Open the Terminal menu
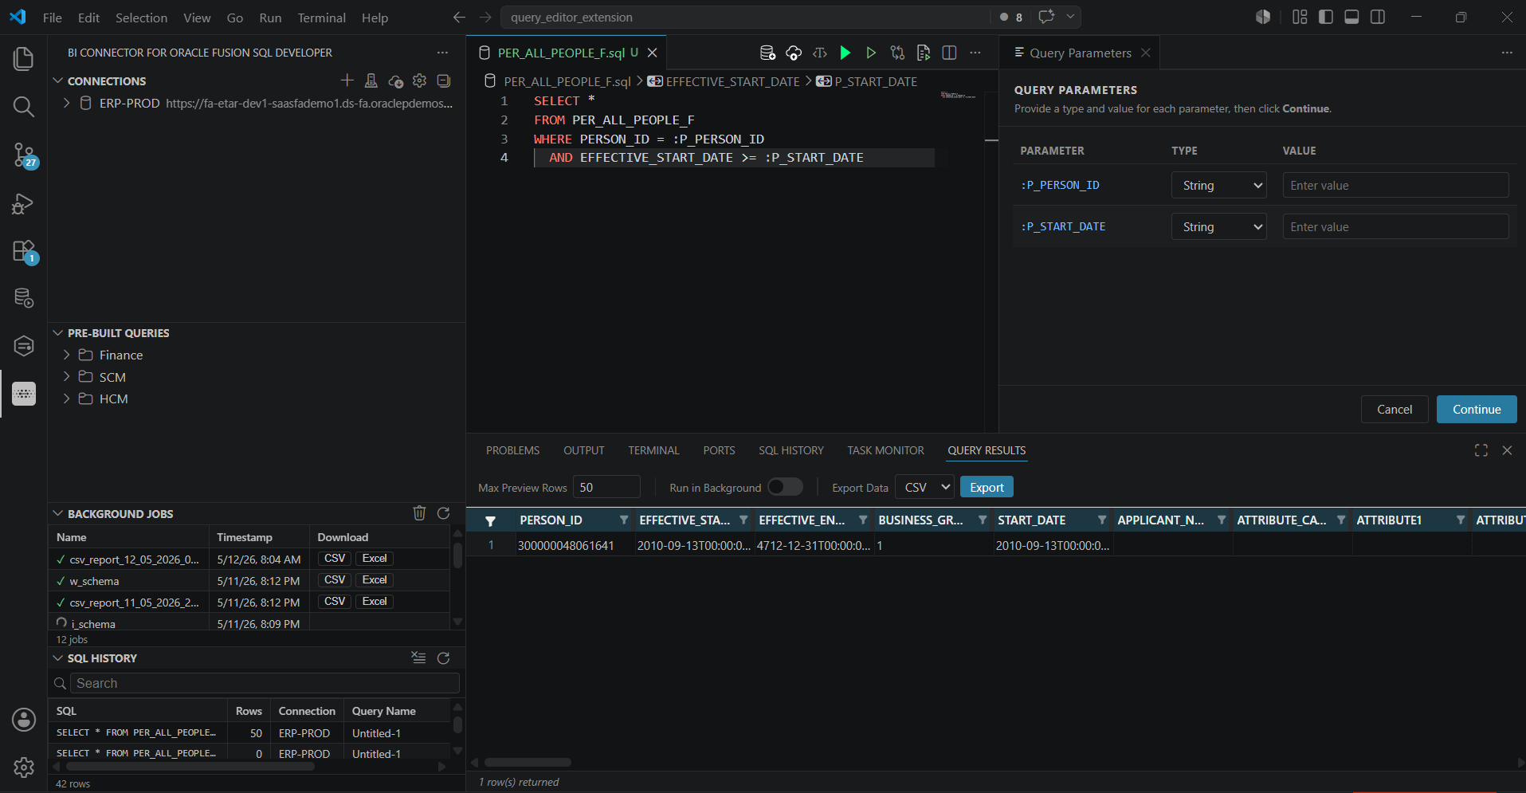Screen dimensions: 1526x793 (x=321, y=18)
